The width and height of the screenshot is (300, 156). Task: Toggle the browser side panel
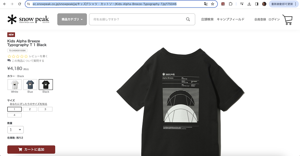[x=257, y=4]
